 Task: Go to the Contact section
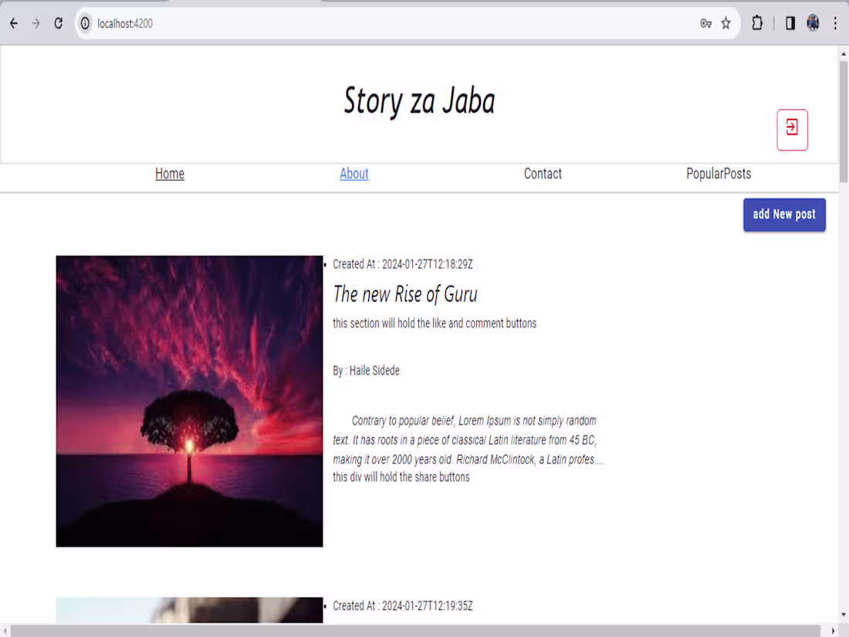543,174
